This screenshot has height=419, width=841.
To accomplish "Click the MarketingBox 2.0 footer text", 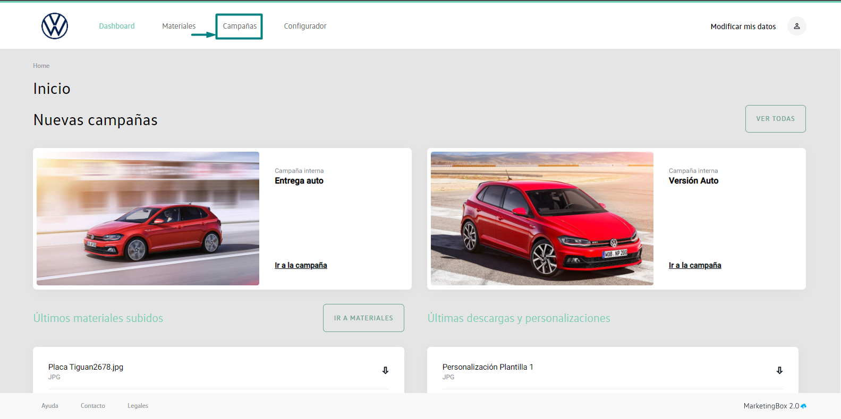I will point(771,406).
